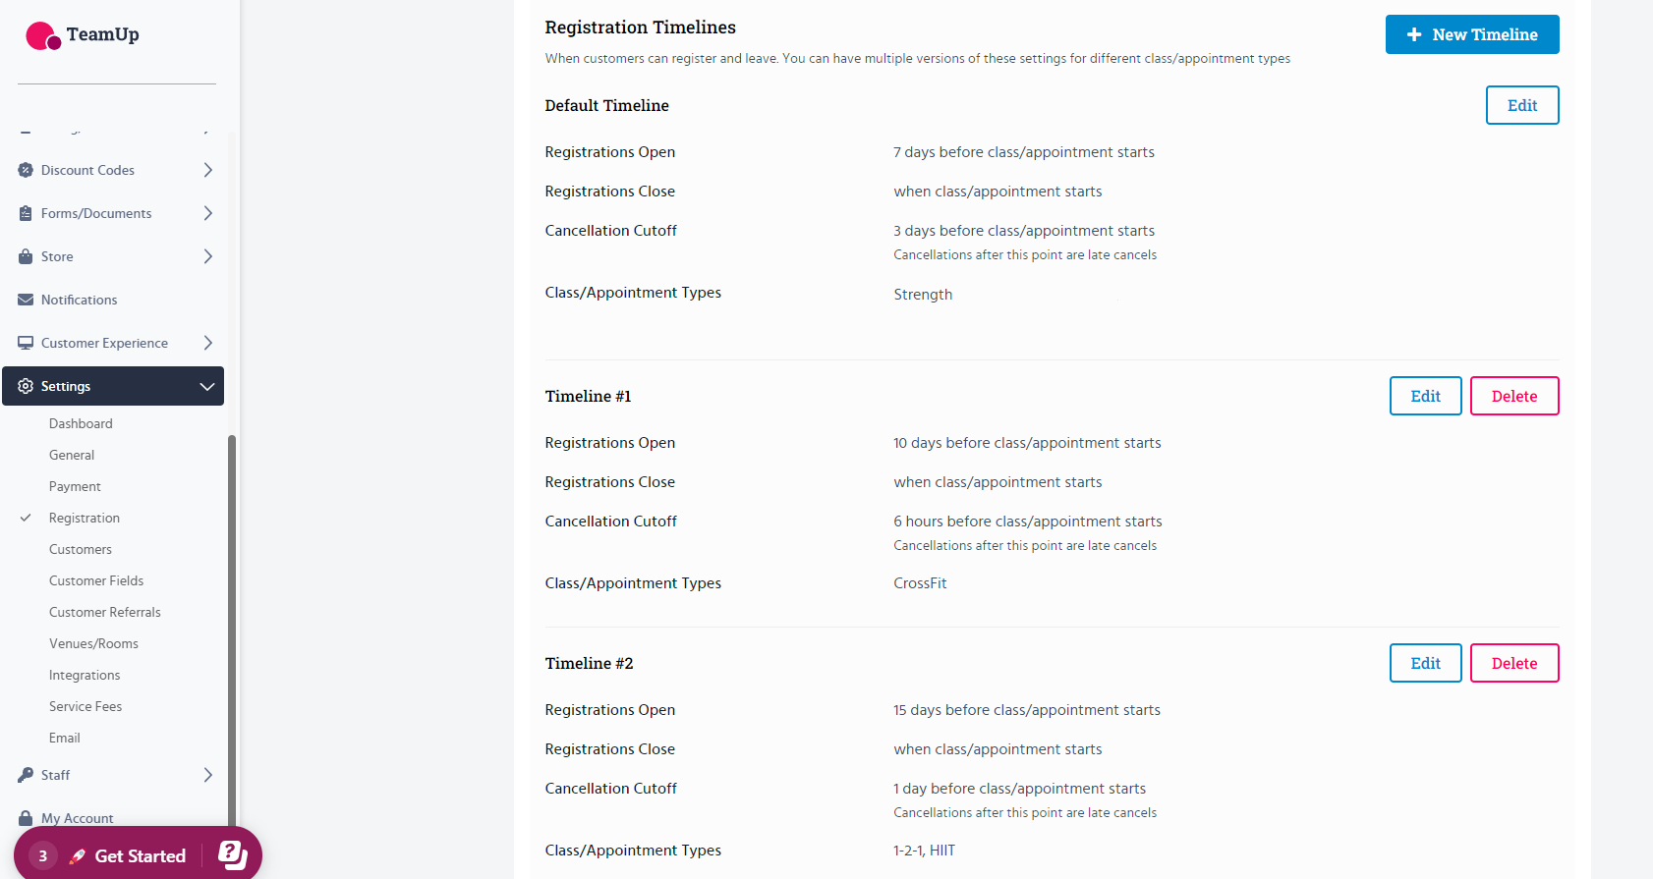Expand the Discount Codes chevron

tap(207, 170)
